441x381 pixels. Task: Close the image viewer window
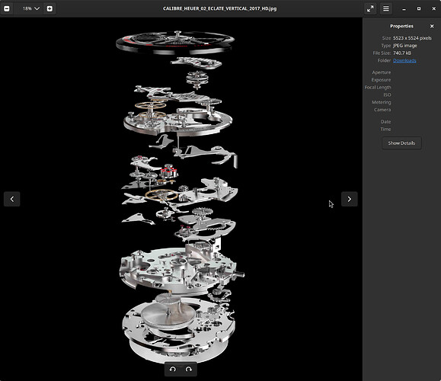pyautogui.click(x=433, y=8)
